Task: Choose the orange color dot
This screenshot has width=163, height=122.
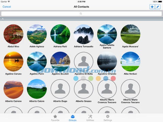Action: (98, 78)
